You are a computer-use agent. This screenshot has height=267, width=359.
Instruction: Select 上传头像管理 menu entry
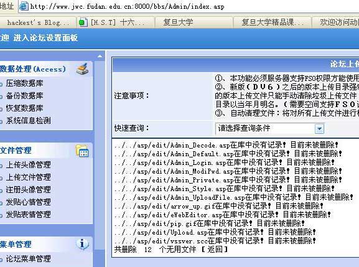tap(28, 165)
